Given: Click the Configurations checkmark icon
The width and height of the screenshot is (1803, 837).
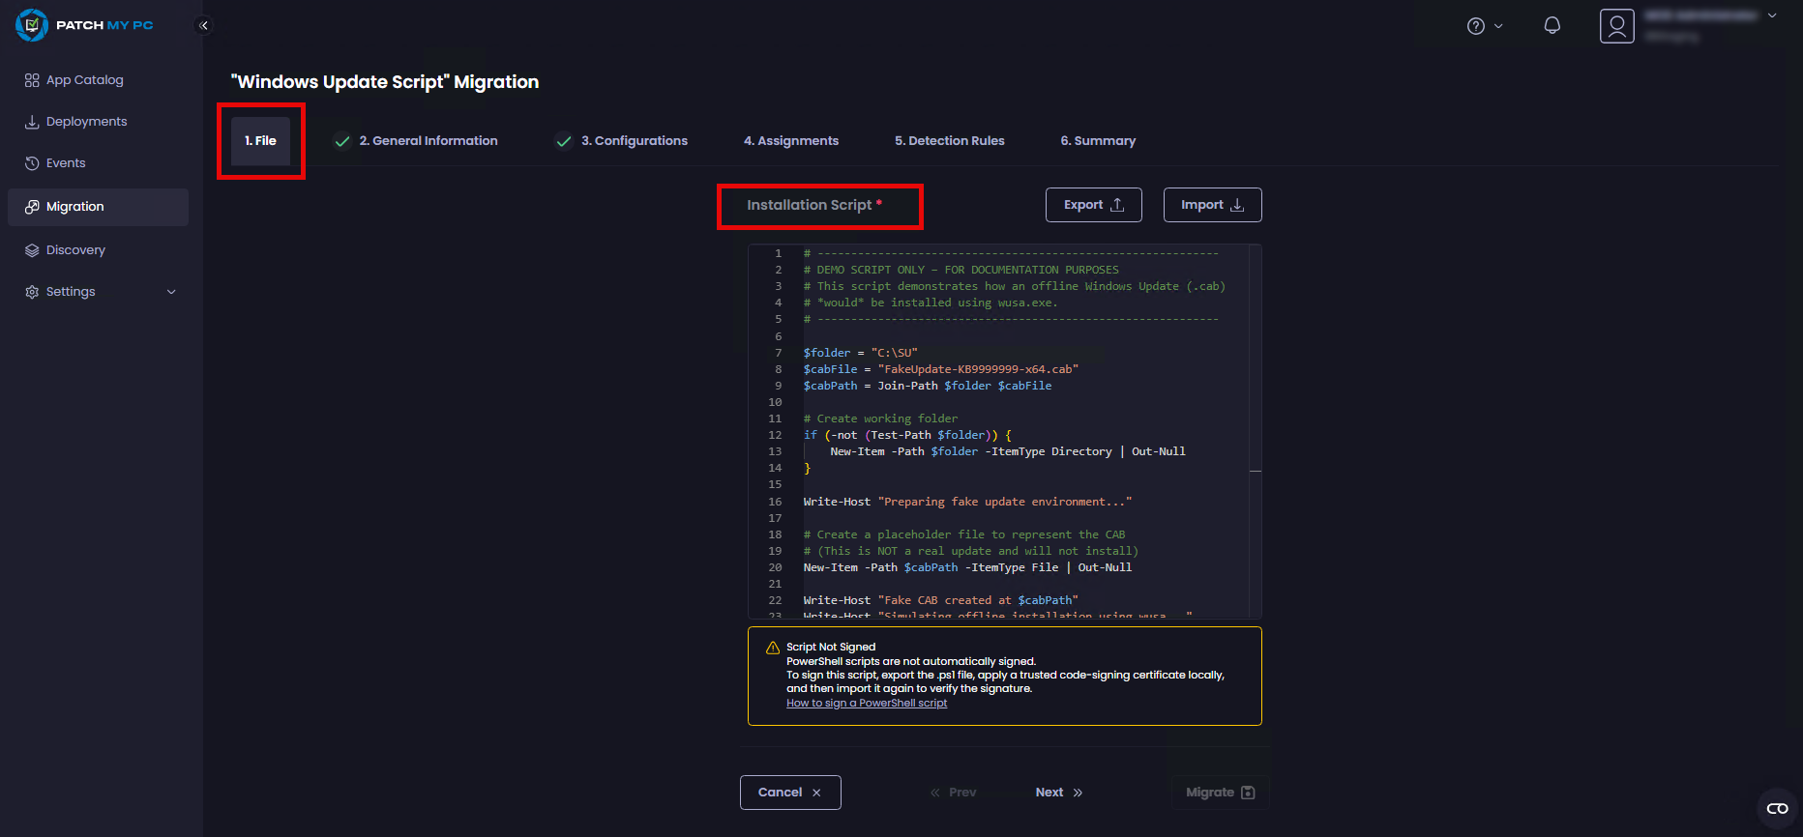Looking at the screenshot, I should pyautogui.click(x=563, y=141).
